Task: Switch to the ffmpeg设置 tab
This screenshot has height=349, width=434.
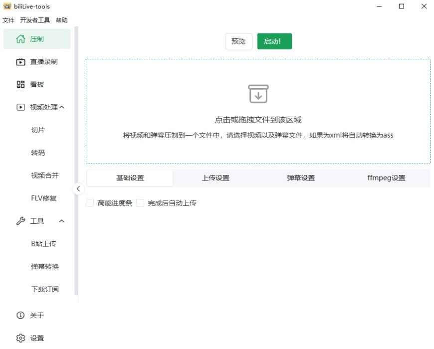Action: tap(387, 178)
